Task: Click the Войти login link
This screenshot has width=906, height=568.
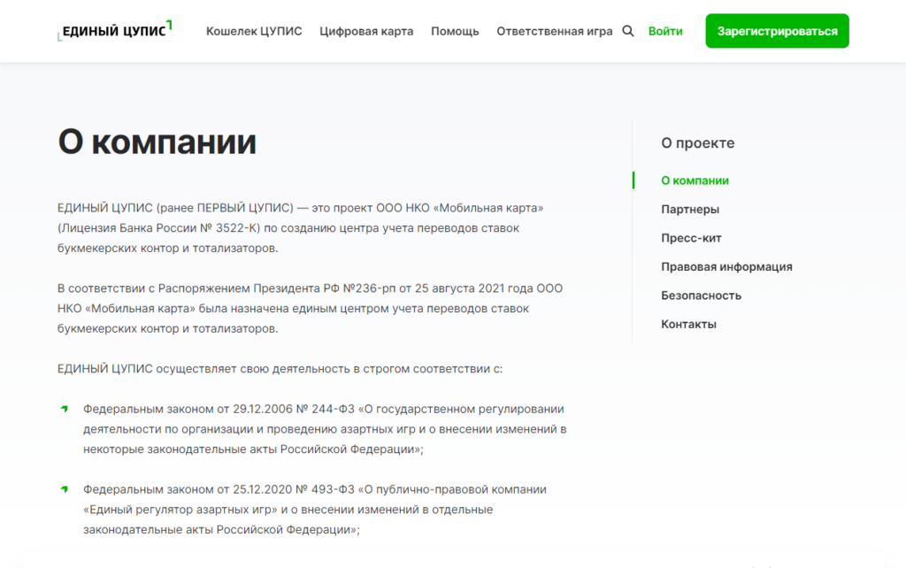Action: [x=665, y=31]
